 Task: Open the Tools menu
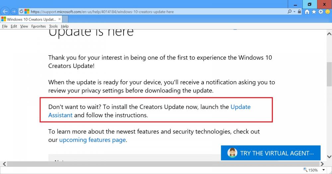click(53, 26)
